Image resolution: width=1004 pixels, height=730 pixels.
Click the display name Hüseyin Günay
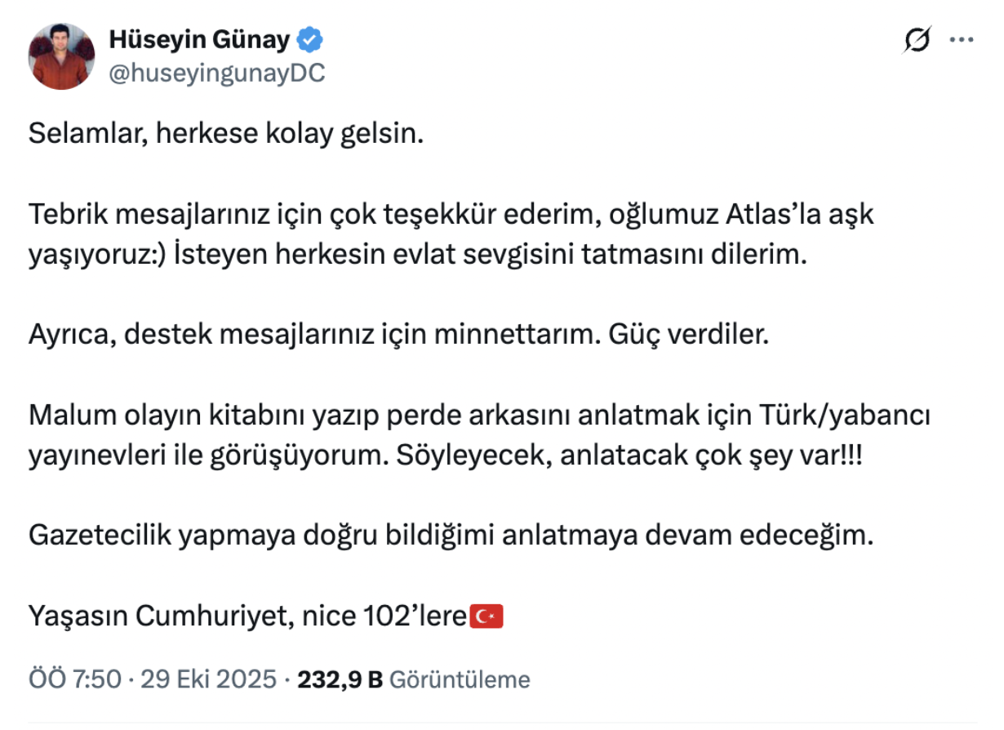pos(199,39)
